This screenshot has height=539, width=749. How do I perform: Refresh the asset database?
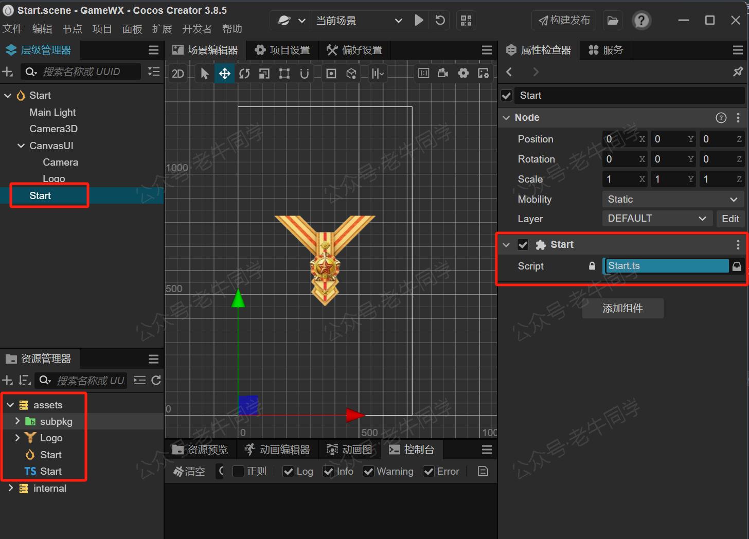156,381
